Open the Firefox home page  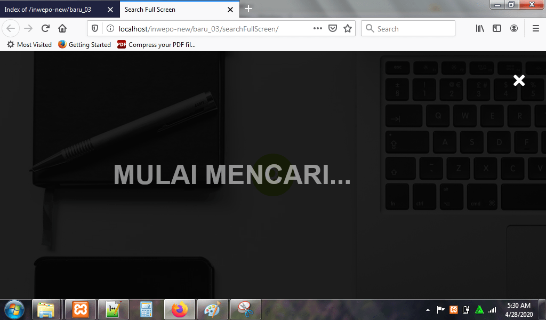[x=62, y=29]
